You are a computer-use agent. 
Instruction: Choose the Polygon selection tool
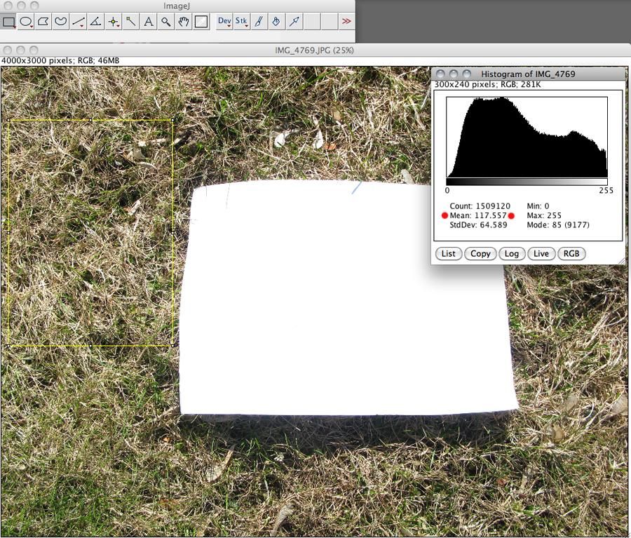(43, 21)
